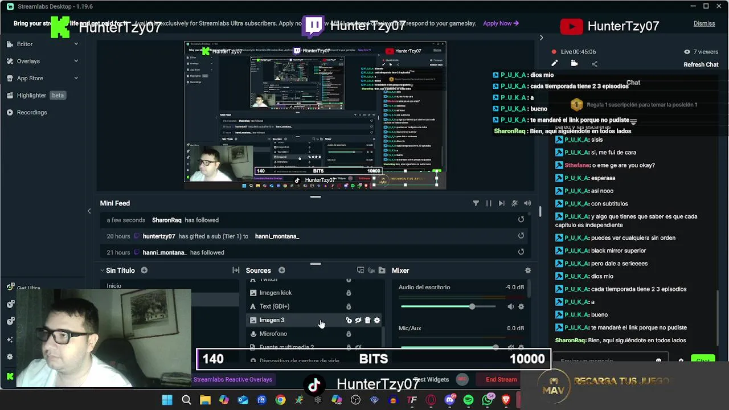Image resolution: width=729 pixels, height=410 pixels.
Task: Collapse the Mini Feed left arrow
Action: [x=89, y=211]
